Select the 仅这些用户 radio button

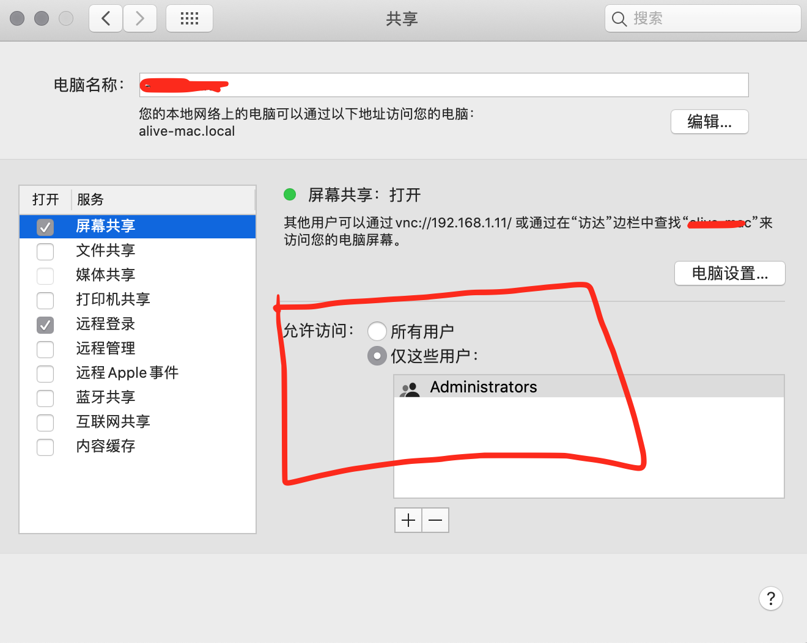pyautogui.click(x=377, y=355)
